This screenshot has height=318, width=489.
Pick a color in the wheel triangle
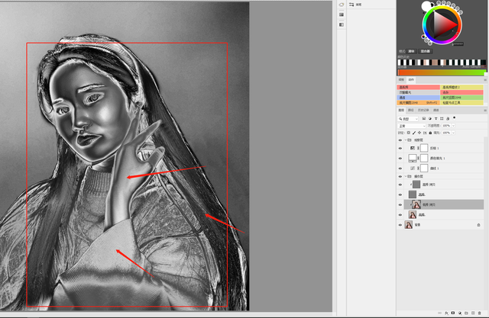pyautogui.click(x=442, y=24)
